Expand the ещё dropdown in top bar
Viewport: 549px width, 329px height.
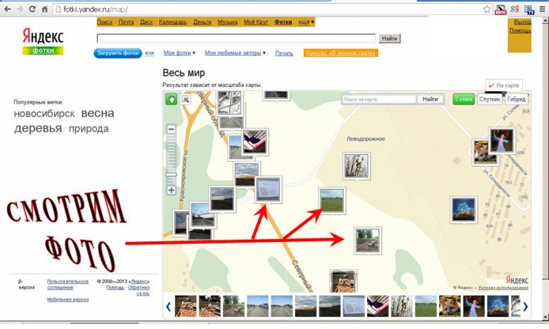(306, 22)
